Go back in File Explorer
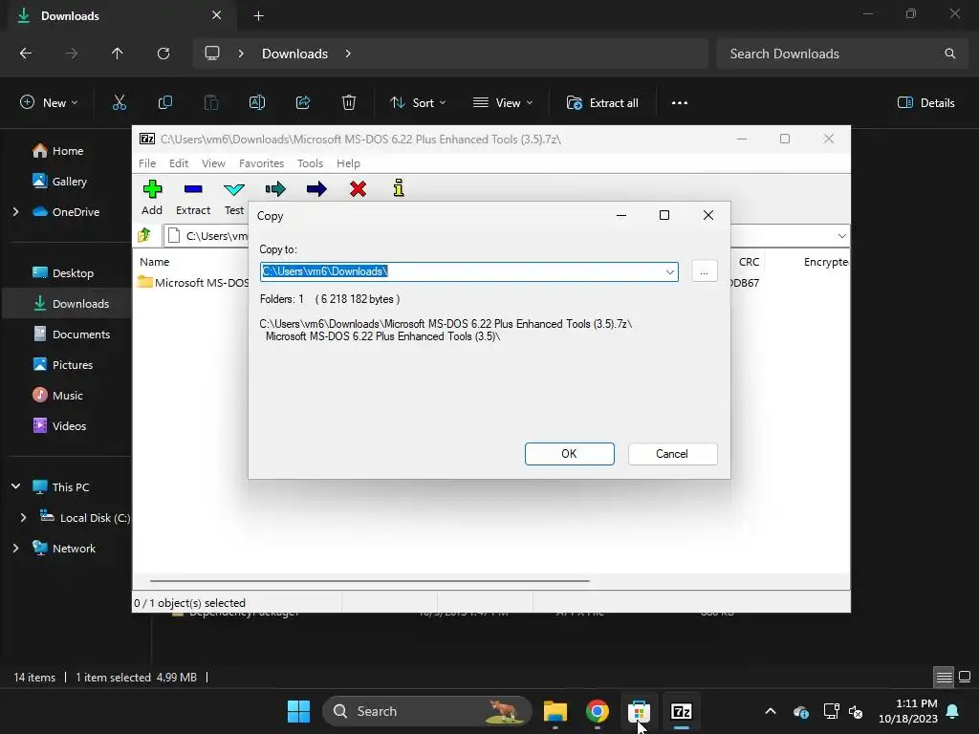 click(x=26, y=54)
